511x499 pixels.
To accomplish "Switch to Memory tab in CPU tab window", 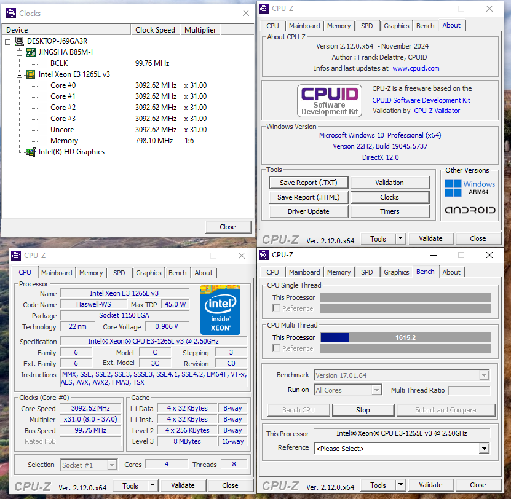I will (x=91, y=273).
